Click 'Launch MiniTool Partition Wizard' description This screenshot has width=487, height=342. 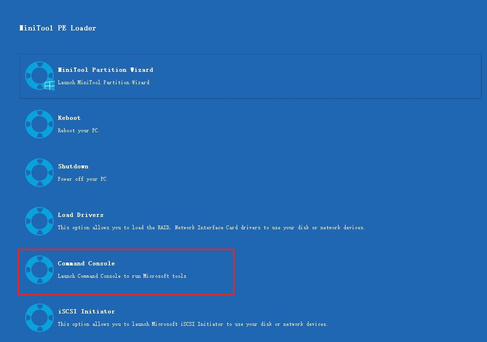coord(103,82)
